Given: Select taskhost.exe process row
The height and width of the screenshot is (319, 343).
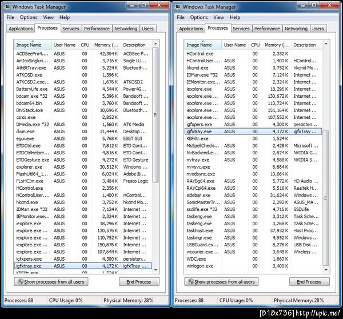Looking at the screenshot, I should tap(253, 230).
